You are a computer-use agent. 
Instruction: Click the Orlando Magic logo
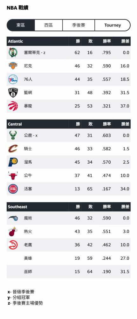[x=13, y=218]
